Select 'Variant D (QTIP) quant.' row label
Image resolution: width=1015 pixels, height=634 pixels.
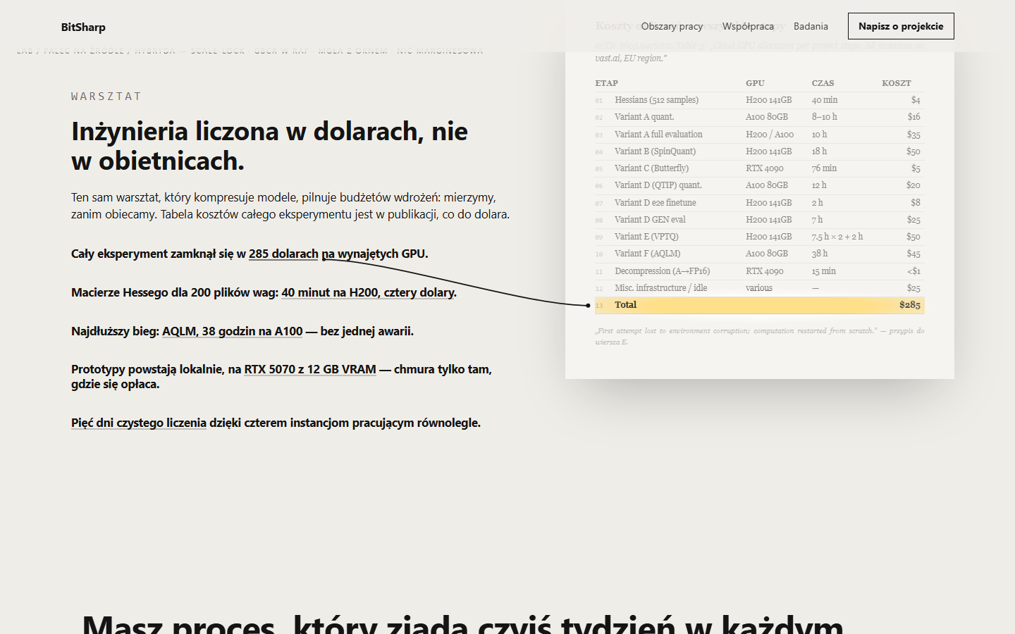(x=658, y=185)
